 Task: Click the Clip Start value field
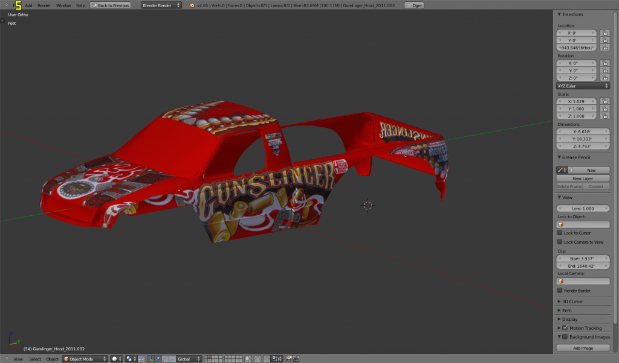pyautogui.click(x=583, y=259)
